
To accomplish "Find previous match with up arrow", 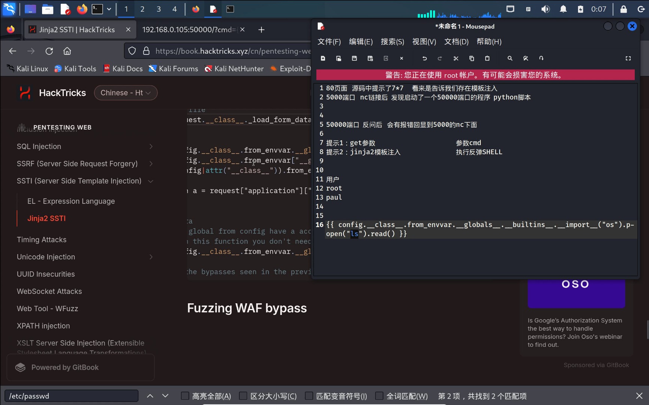I will [150, 396].
